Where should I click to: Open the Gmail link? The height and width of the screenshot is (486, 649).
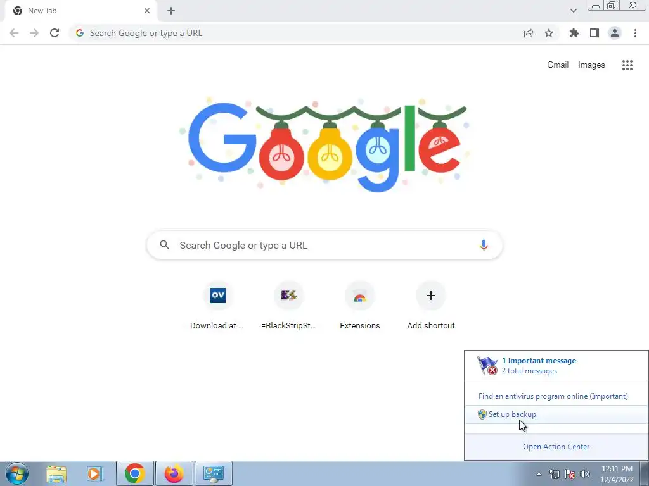[x=558, y=65]
